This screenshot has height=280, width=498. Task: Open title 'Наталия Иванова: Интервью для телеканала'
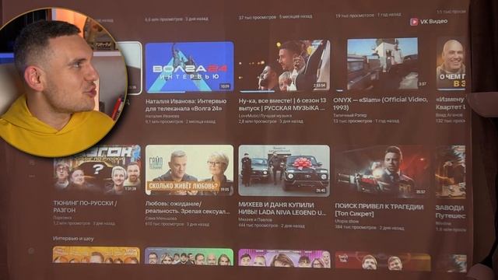[x=186, y=105]
